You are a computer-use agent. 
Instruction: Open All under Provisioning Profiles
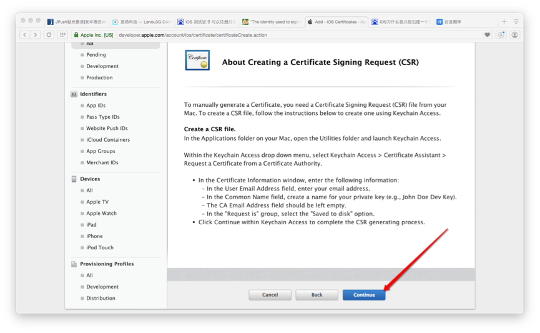(89, 275)
